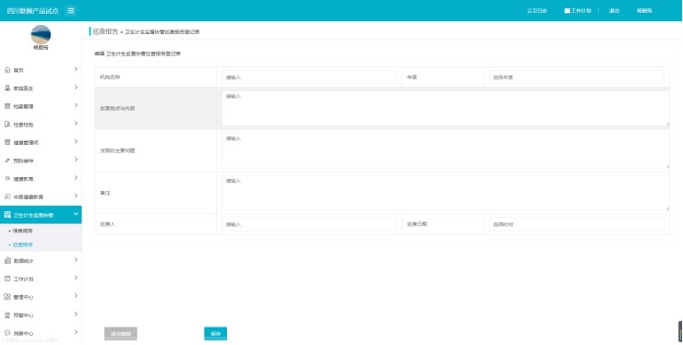Click the 检查检验 examination icon
683x345 pixels.
click(7, 125)
